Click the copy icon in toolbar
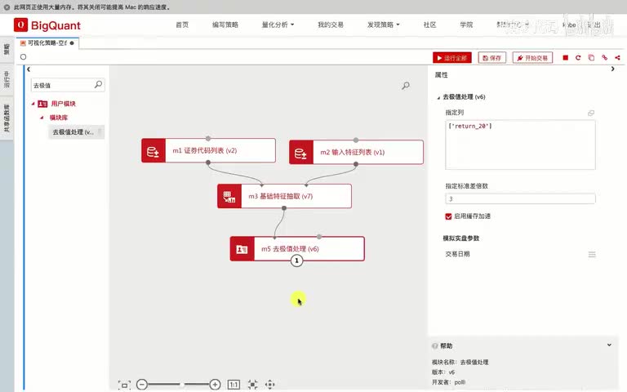The width and height of the screenshot is (627, 392). pyautogui.click(x=591, y=58)
